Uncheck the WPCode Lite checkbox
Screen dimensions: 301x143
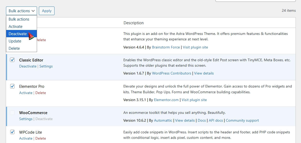click(12, 132)
